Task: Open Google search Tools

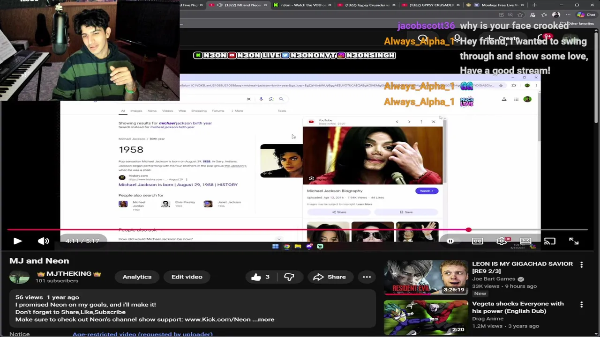Action: [x=282, y=111]
